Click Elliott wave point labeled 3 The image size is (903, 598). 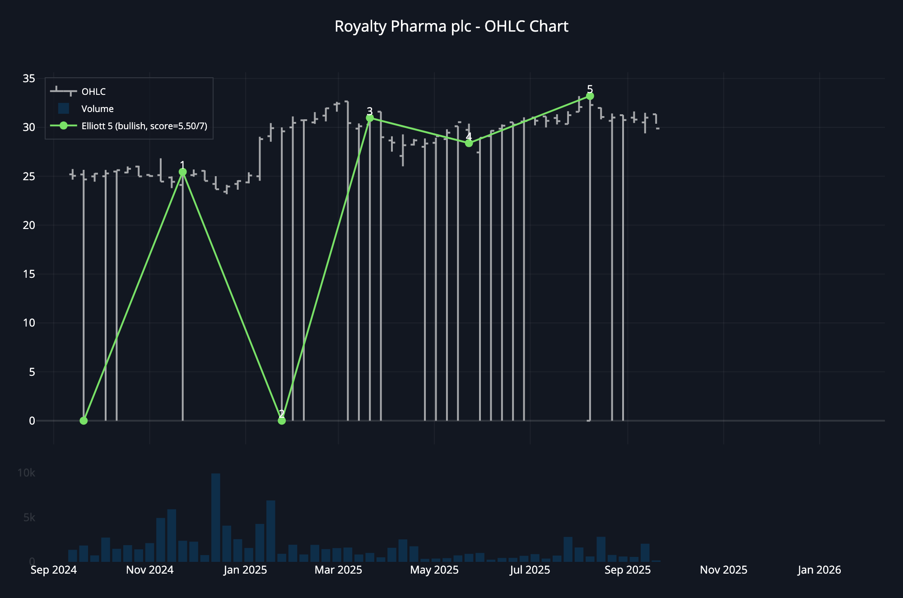tap(370, 118)
